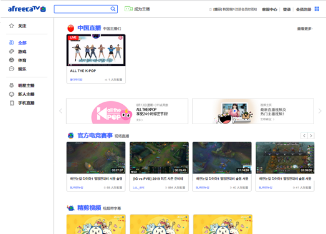Select the 全部 sidebar category
The width and height of the screenshot is (326, 234).
tap(22, 43)
